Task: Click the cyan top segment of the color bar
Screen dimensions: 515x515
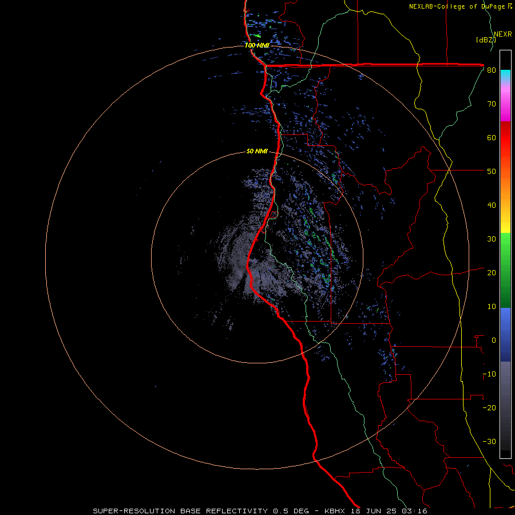Action: click(x=505, y=76)
